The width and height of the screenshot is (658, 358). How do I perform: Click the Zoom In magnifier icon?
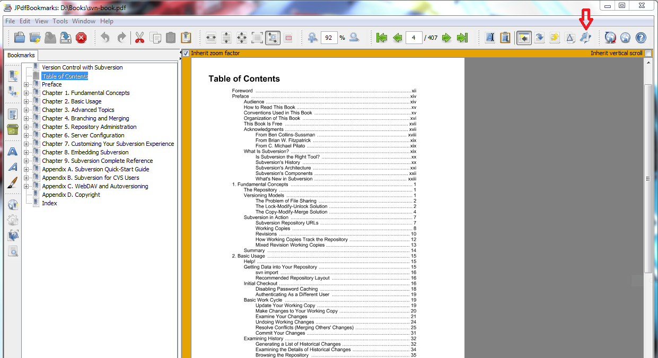[313, 38]
